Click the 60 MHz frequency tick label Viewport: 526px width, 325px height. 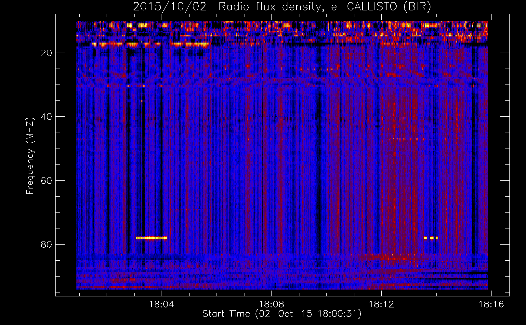pos(47,181)
